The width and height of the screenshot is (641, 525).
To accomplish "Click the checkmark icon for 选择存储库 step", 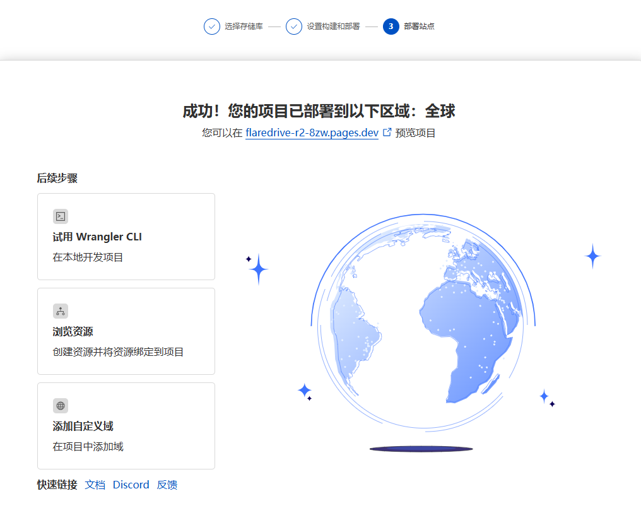I will 212,27.
